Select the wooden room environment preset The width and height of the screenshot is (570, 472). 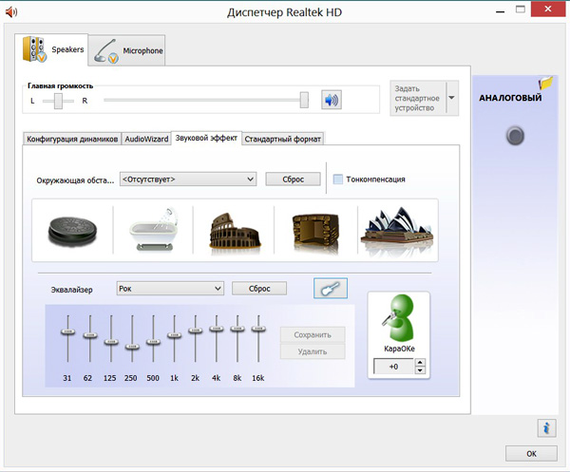pyautogui.click(x=314, y=231)
